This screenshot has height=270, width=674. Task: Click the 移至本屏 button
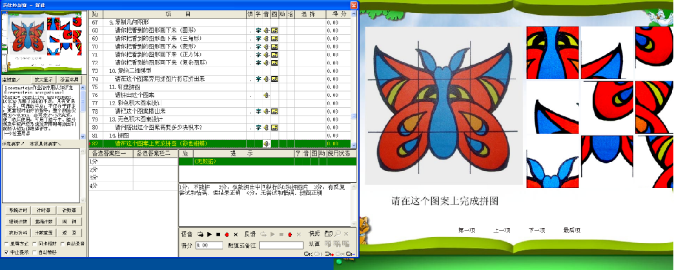69,79
